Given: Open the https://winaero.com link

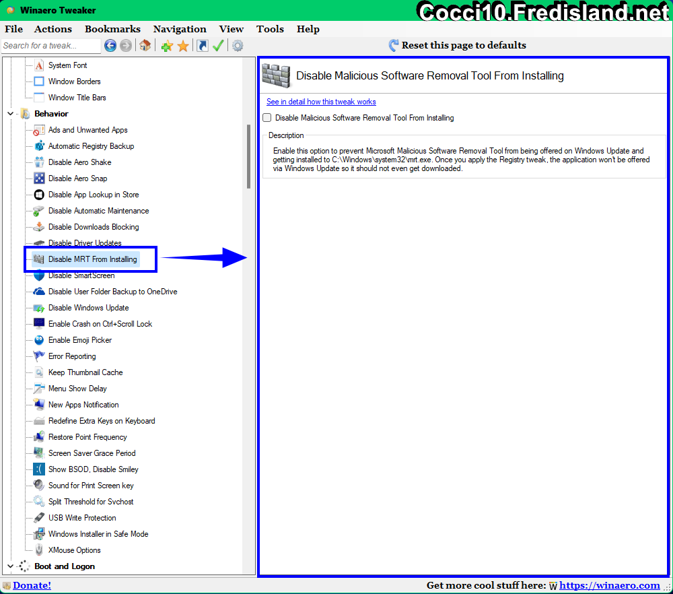Looking at the screenshot, I should (610, 585).
